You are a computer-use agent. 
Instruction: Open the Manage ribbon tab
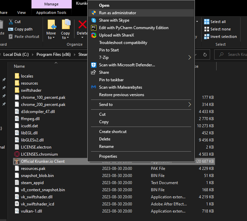[x=51, y=4]
